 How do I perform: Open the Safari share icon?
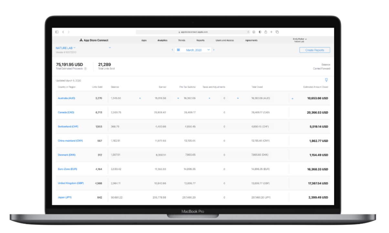pyautogui.click(x=266, y=32)
